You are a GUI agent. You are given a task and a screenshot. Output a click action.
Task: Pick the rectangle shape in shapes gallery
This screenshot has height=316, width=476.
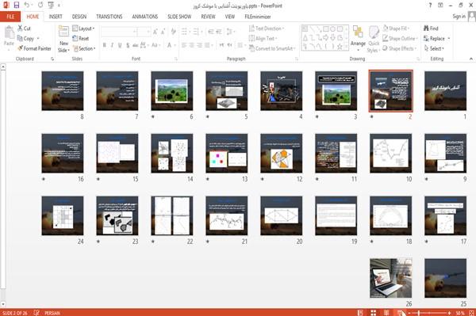[x=326, y=29]
